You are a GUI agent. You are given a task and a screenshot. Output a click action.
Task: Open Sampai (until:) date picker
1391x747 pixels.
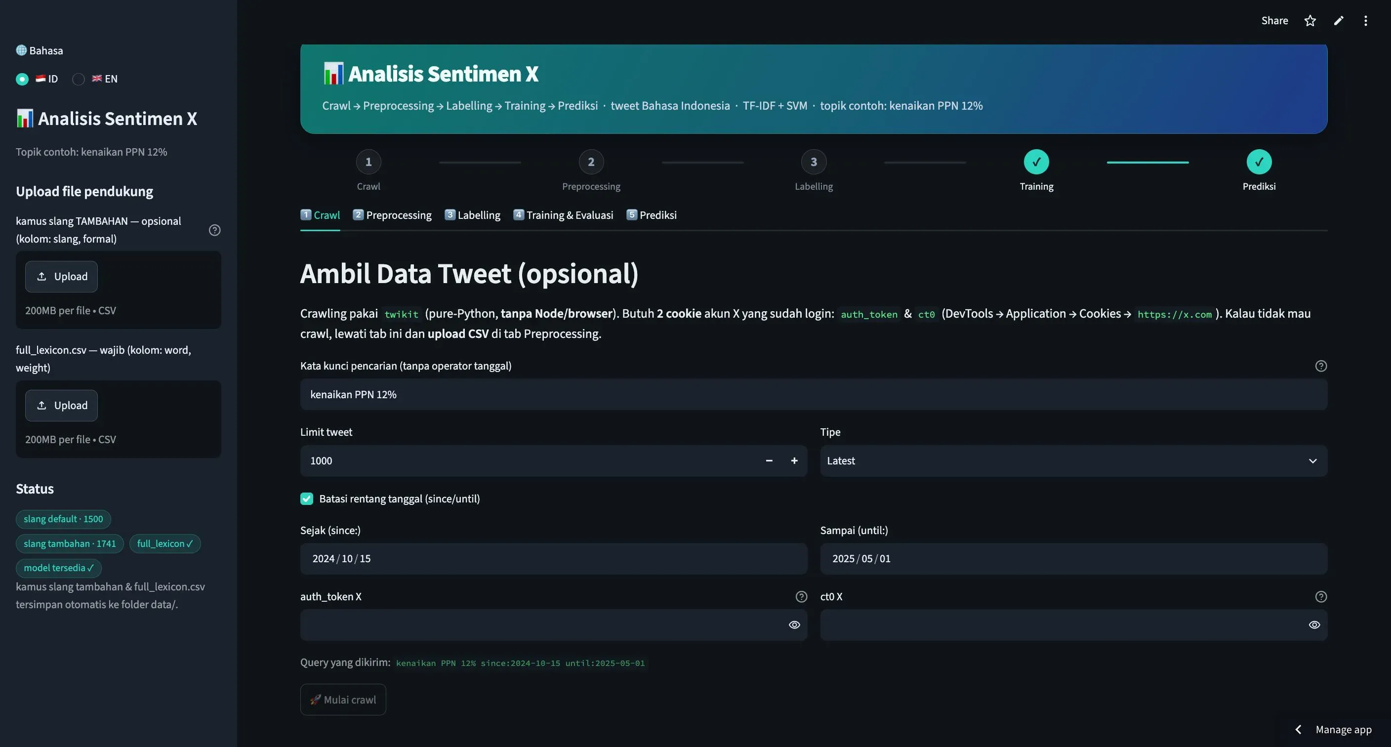coord(1073,559)
